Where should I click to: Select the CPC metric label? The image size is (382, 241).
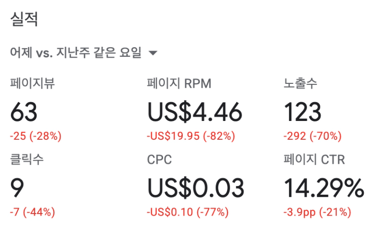click(x=160, y=160)
